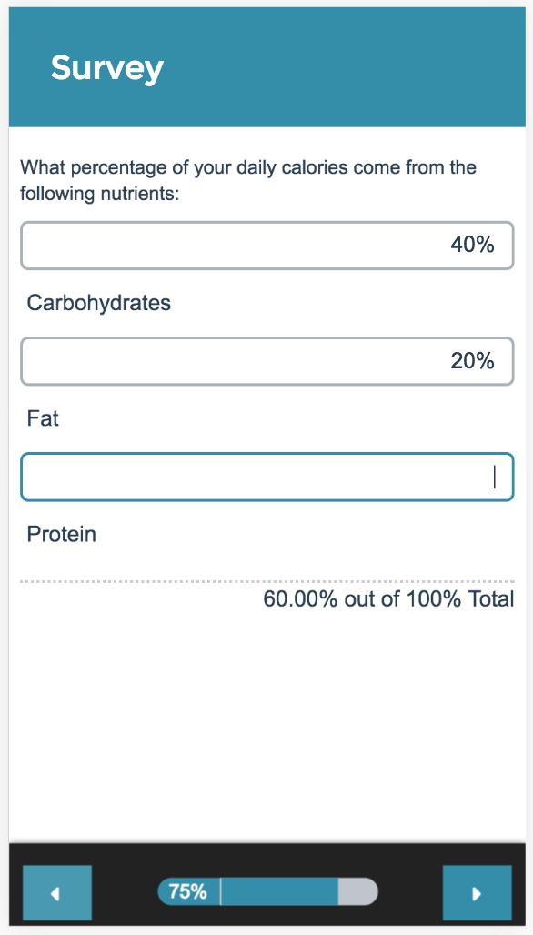Place cursor on the 20% value
This screenshot has width=533, height=935.
click(x=472, y=361)
